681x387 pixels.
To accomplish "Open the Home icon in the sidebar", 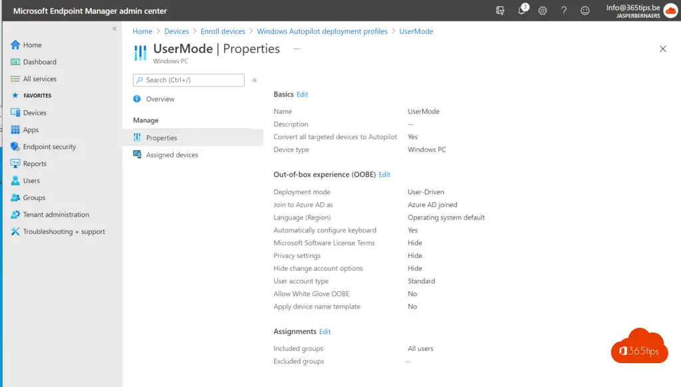I will click(15, 45).
